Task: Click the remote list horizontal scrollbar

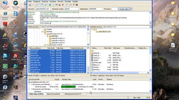Action: click(116, 72)
